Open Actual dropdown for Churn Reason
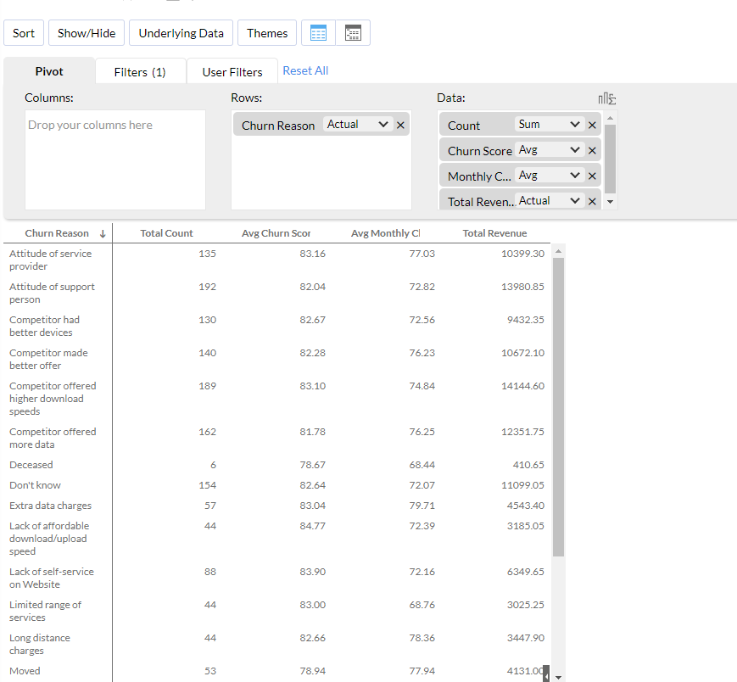This screenshot has height=682, width=737. click(357, 125)
